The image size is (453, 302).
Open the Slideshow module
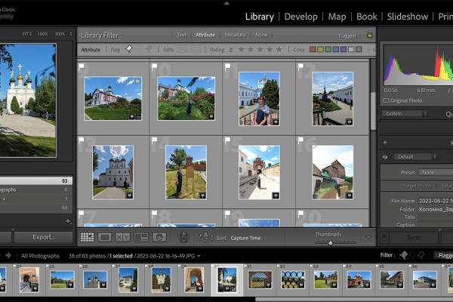(408, 17)
